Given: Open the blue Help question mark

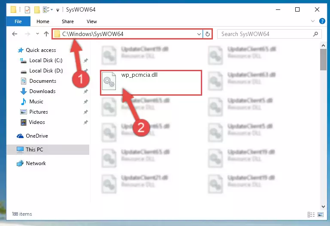Looking at the screenshot, I should coord(322,21).
